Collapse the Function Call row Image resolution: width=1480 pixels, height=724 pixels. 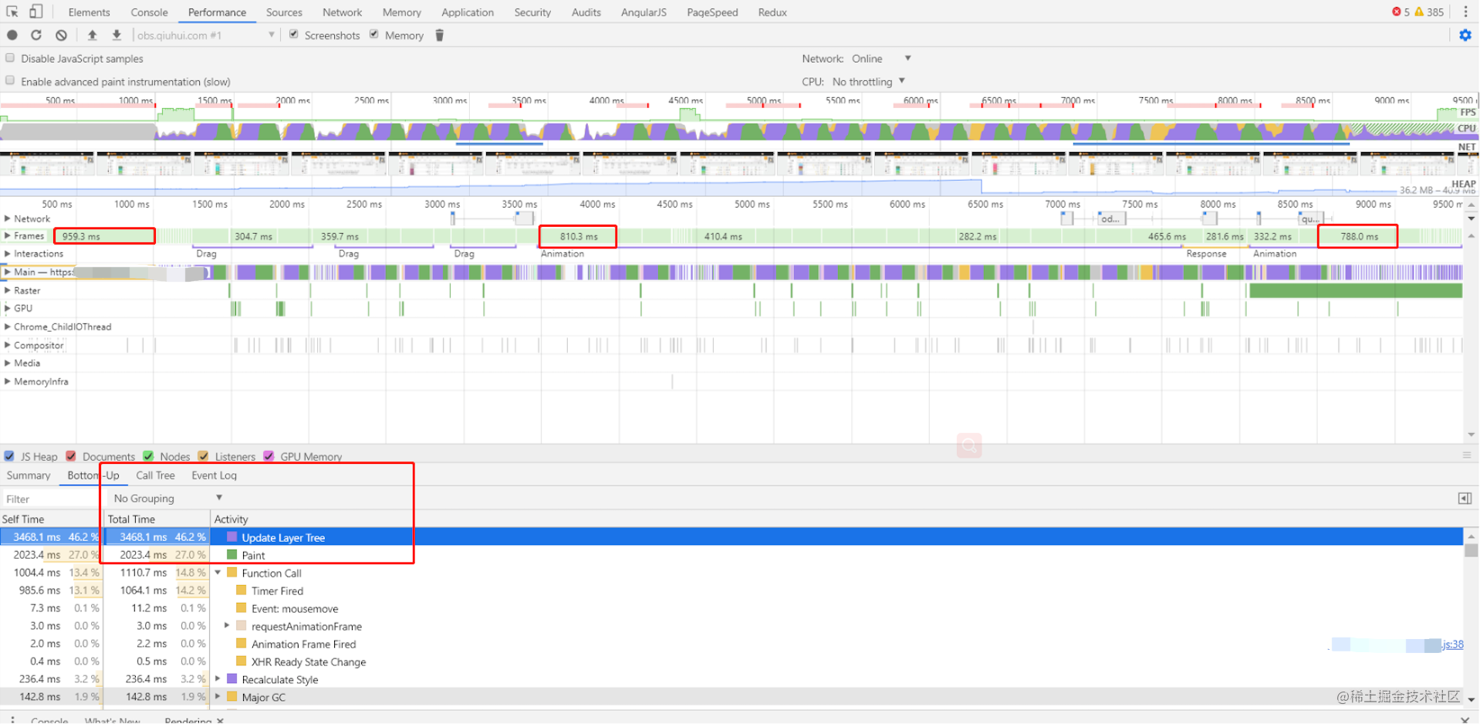[x=218, y=573]
